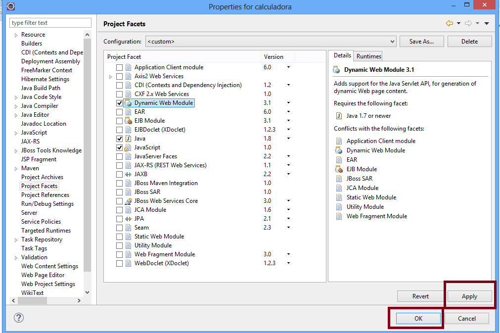Click the Cancel button
The image size is (500, 333).
pos(466,318)
